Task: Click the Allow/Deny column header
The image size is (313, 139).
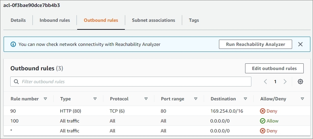Action: tap(273, 99)
